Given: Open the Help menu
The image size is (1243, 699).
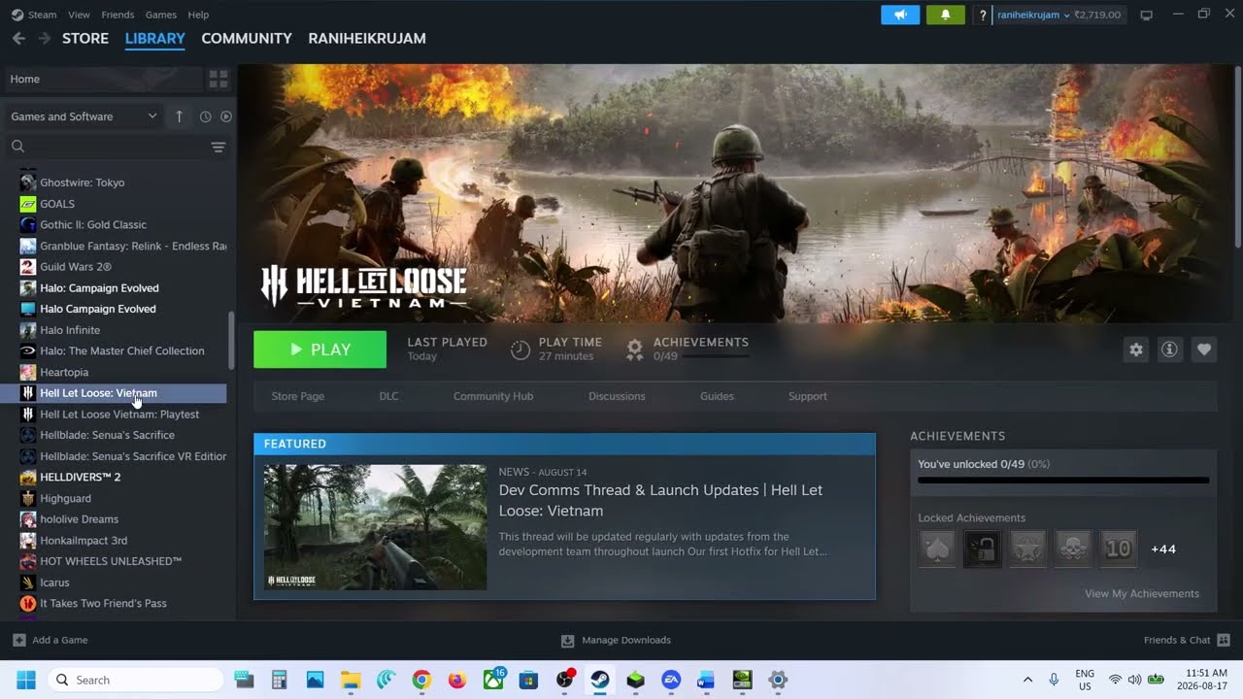Looking at the screenshot, I should (198, 15).
